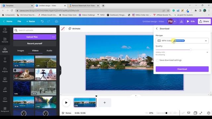Image resolution: width=212 pixels, height=119 pixels.
Task: Click the Search uploads field
Action: [x=35, y=30]
